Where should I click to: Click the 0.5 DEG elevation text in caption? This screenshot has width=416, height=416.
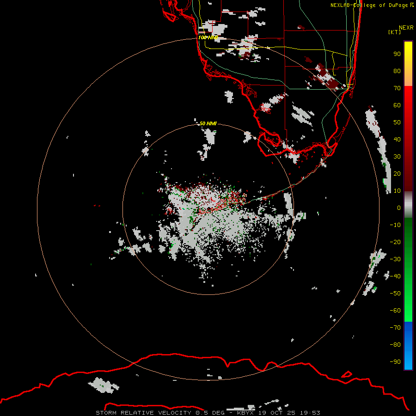[x=210, y=413]
